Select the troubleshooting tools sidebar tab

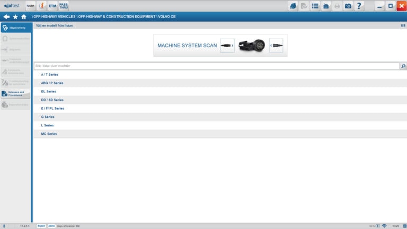(16, 83)
